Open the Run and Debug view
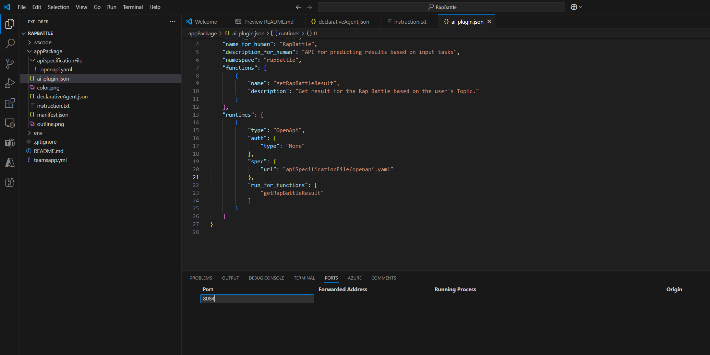Screen dimensions: 710x355 10,83
